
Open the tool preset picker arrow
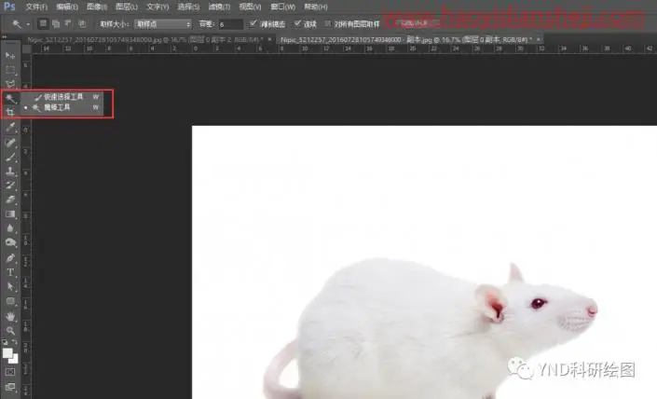pos(28,24)
